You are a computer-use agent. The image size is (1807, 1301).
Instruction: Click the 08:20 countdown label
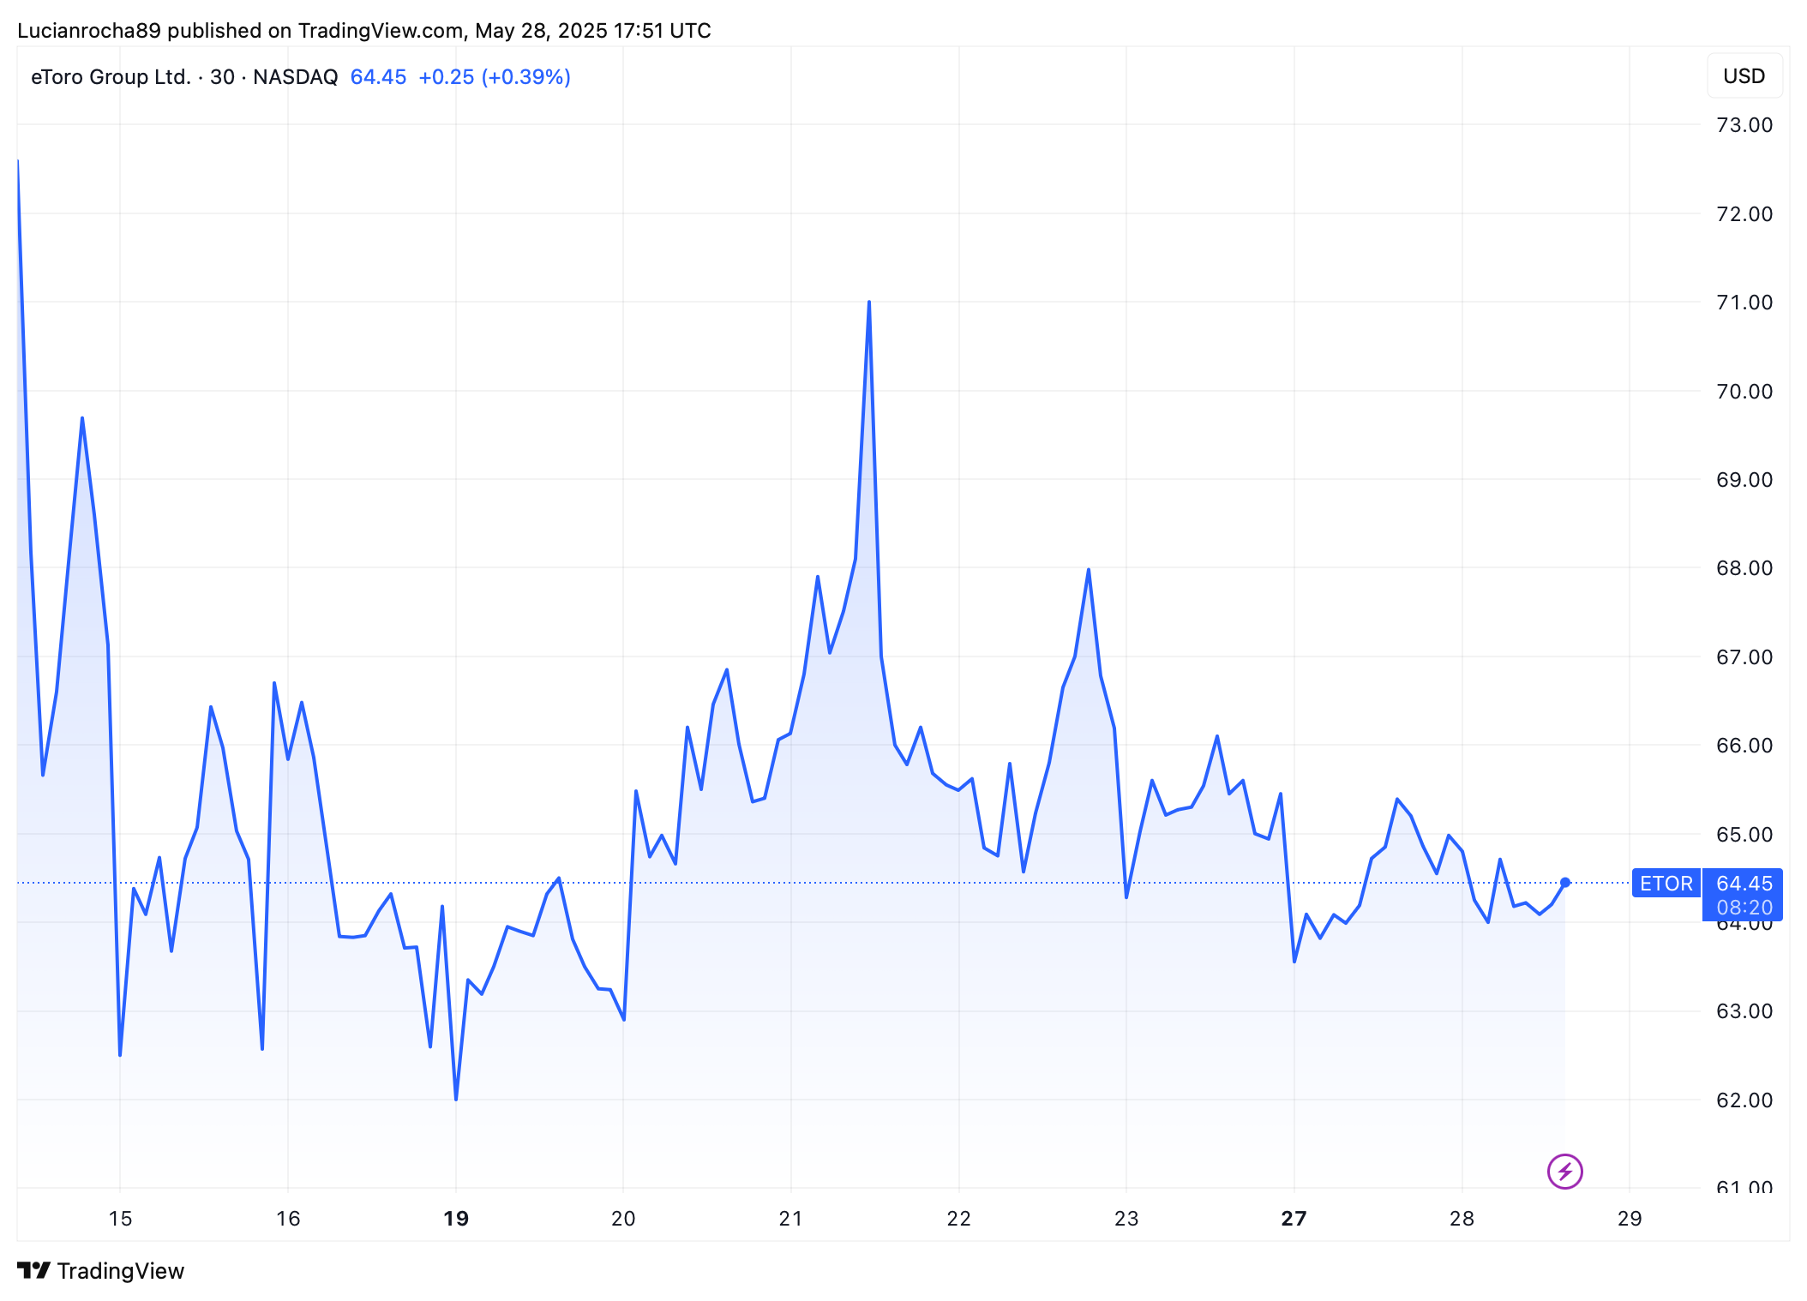tap(1744, 907)
